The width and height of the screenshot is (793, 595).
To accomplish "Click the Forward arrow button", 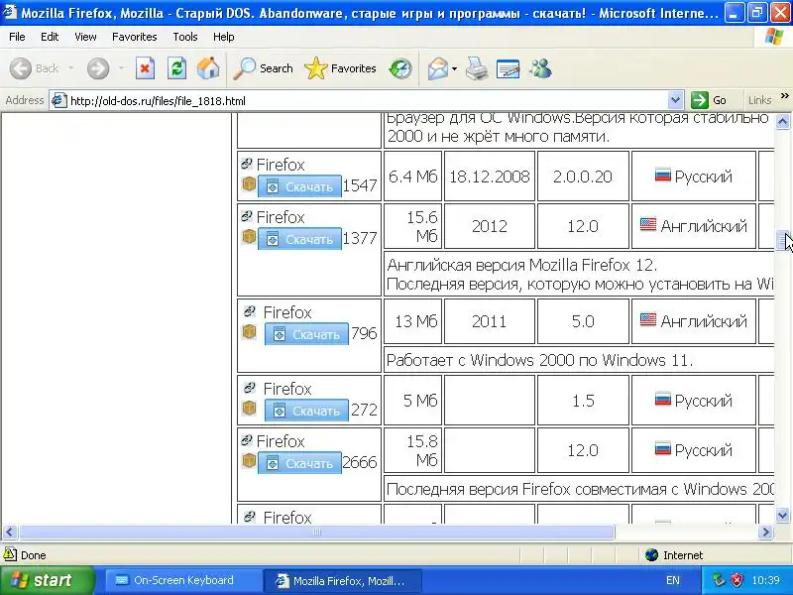I will tap(98, 68).
